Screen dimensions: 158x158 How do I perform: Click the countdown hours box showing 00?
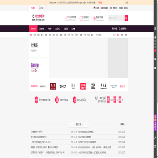pos(108,100)
